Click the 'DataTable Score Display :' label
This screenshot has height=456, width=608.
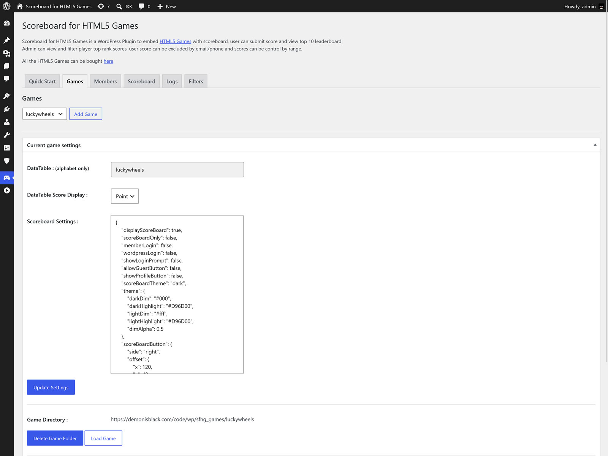pyautogui.click(x=57, y=195)
